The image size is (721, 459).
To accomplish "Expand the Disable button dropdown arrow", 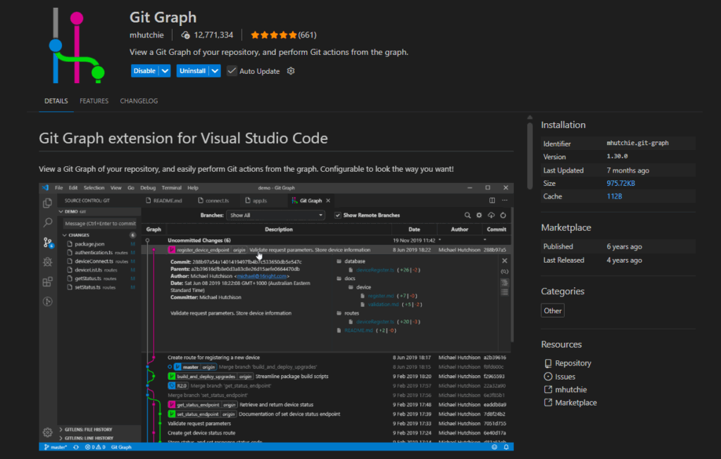I will click(x=165, y=71).
